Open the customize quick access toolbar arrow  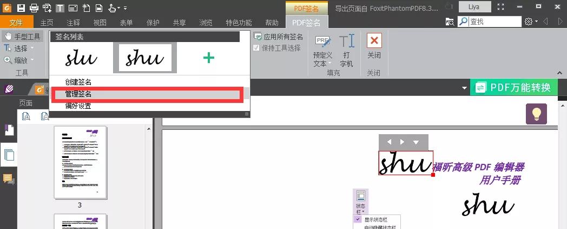coord(125,8)
